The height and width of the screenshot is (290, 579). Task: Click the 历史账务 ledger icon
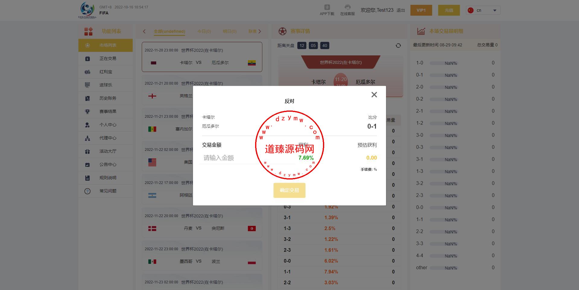[87, 98]
